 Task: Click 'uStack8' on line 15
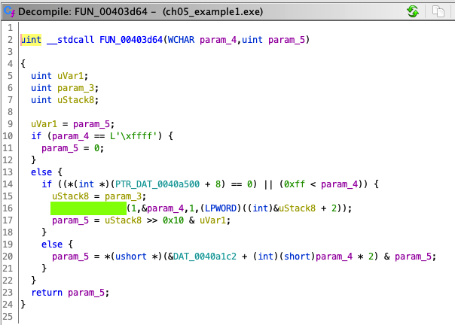click(71, 196)
